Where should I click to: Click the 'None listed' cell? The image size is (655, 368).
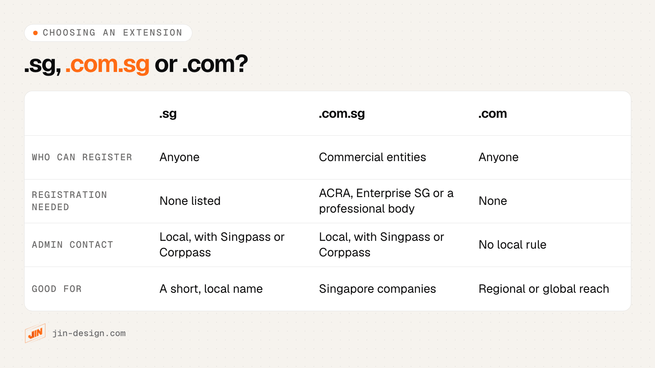pos(190,201)
